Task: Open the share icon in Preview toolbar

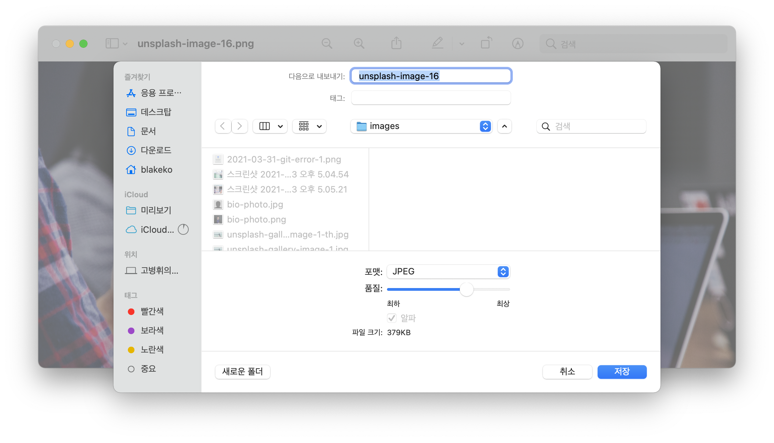Action: coord(396,43)
